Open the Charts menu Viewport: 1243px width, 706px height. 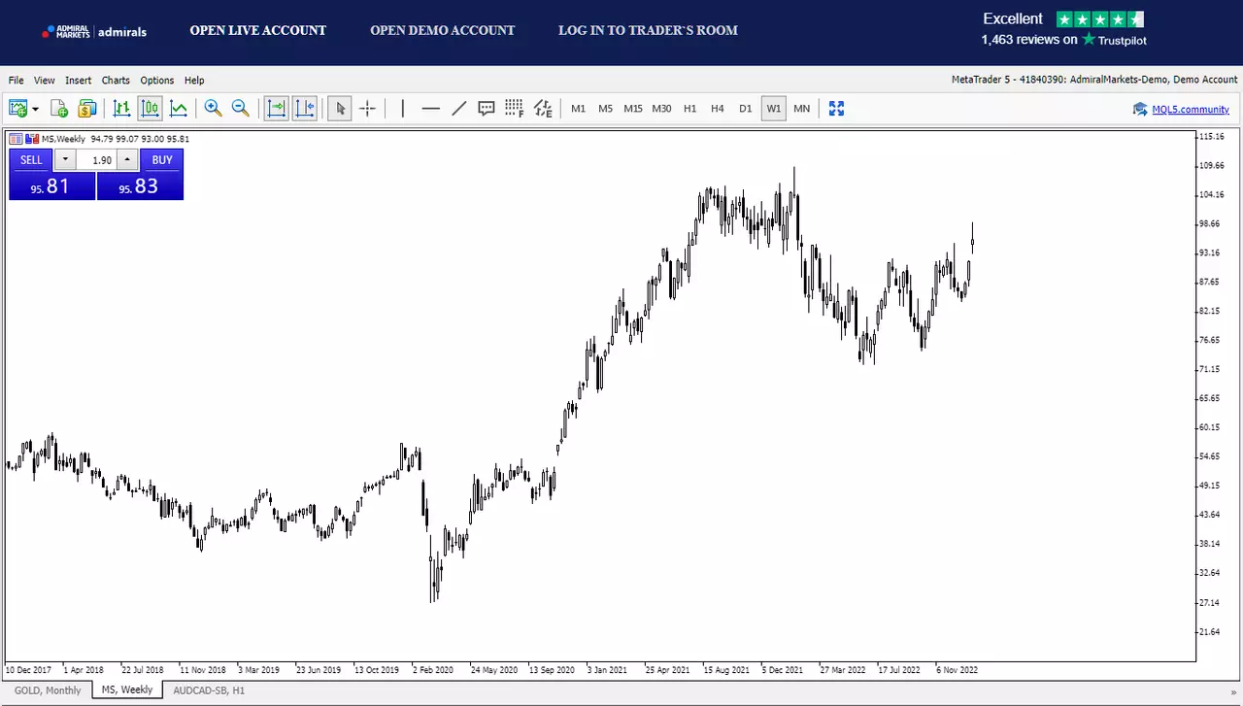116,81
